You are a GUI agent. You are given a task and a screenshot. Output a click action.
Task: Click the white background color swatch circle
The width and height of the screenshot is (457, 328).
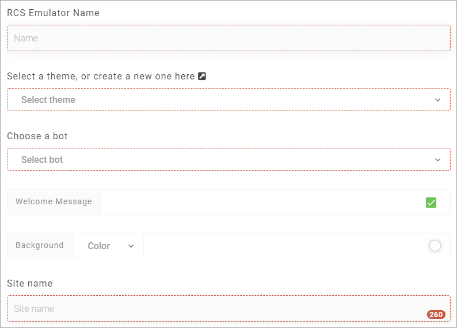pyautogui.click(x=435, y=246)
